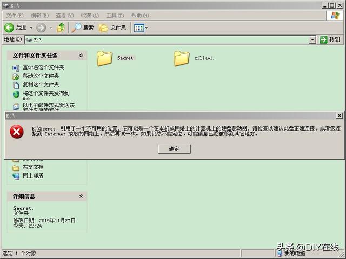The width and height of the screenshot is (346, 259).
Task: Click the Back arrow icon
Action: (9, 28)
